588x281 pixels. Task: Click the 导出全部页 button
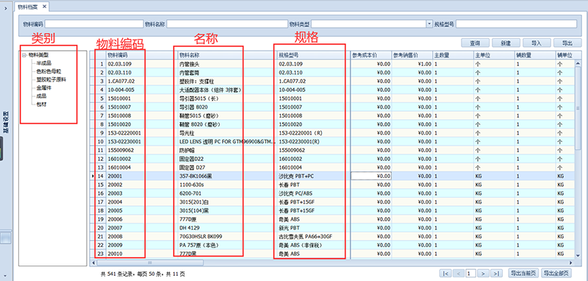556,273
